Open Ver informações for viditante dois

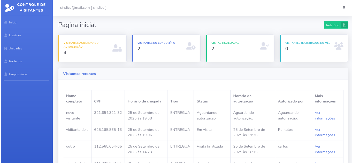tap(325, 132)
